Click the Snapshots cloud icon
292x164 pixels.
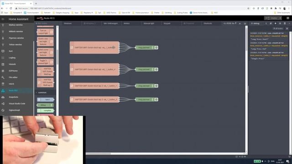click(3, 97)
